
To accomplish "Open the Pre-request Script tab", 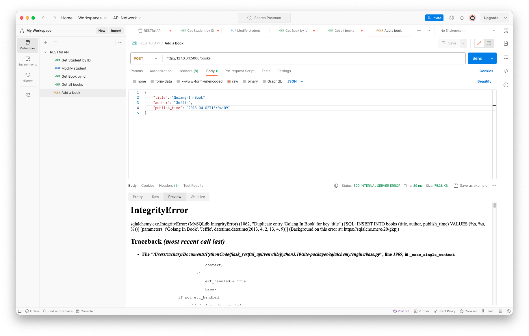I will click(240, 71).
